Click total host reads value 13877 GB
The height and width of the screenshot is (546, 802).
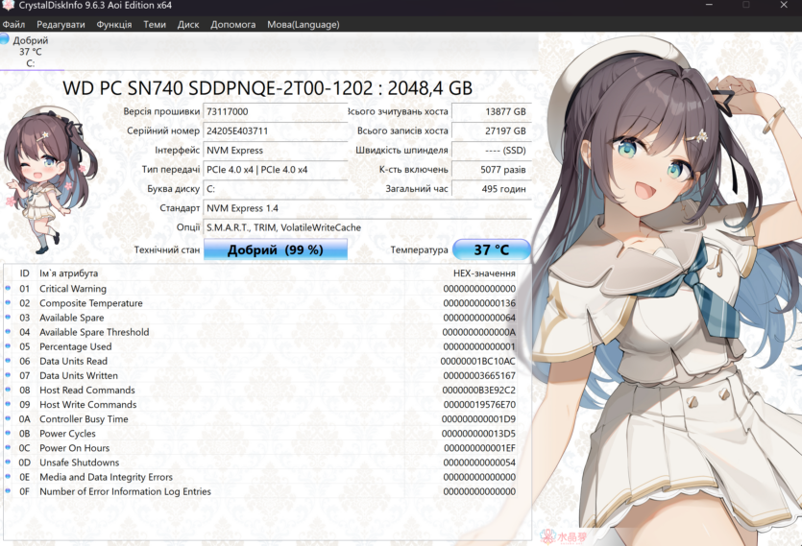click(x=492, y=111)
